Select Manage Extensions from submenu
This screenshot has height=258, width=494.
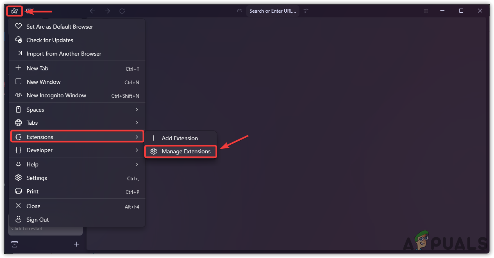click(x=181, y=151)
